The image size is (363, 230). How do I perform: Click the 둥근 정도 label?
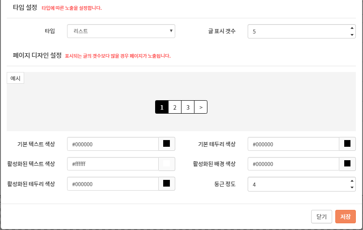pos(225,184)
